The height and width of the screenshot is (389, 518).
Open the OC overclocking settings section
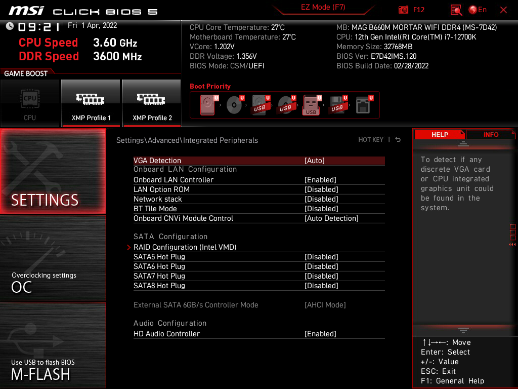point(53,258)
